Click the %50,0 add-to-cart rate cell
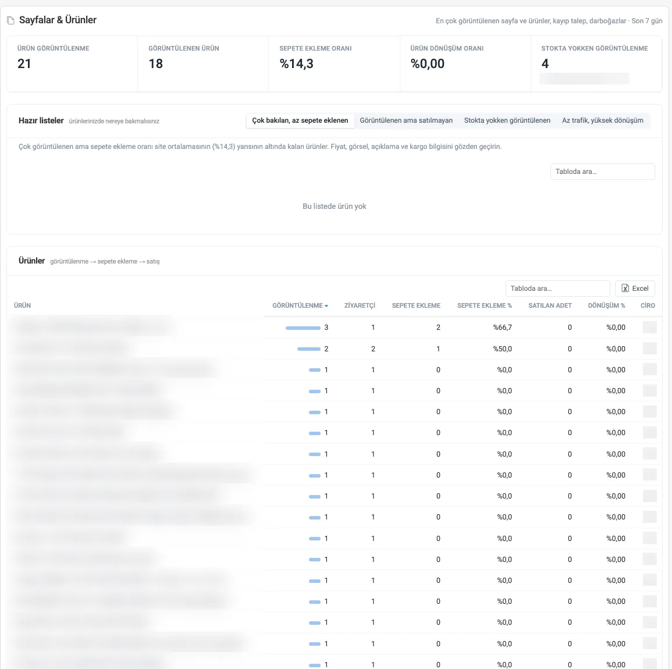 [x=502, y=349]
